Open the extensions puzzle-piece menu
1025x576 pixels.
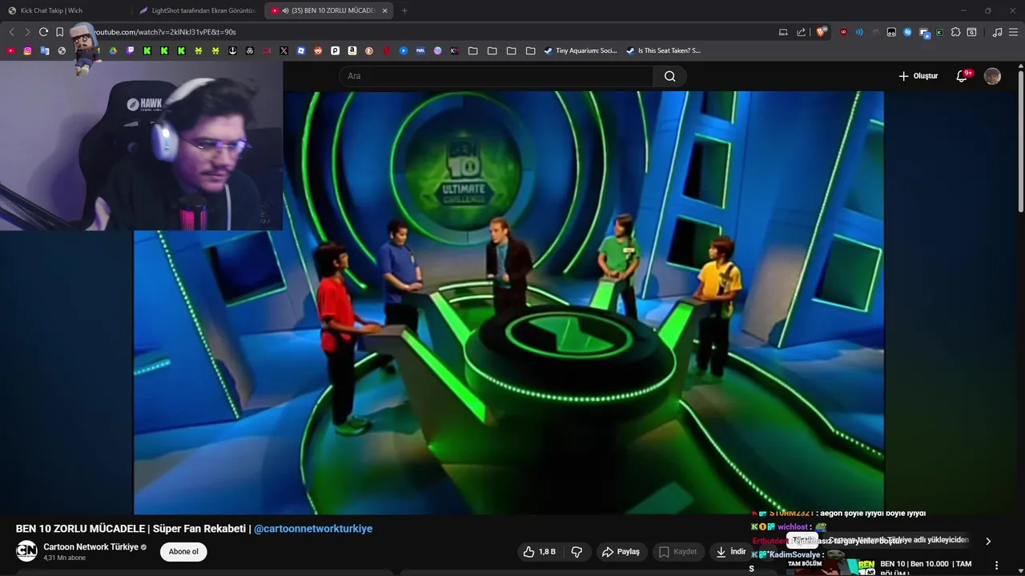click(x=955, y=32)
